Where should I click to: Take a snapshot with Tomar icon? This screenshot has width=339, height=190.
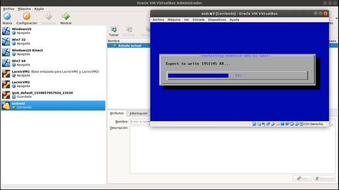coord(114,30)
